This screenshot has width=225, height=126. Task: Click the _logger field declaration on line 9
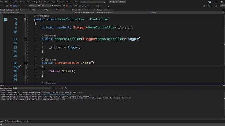click(87, 27)
